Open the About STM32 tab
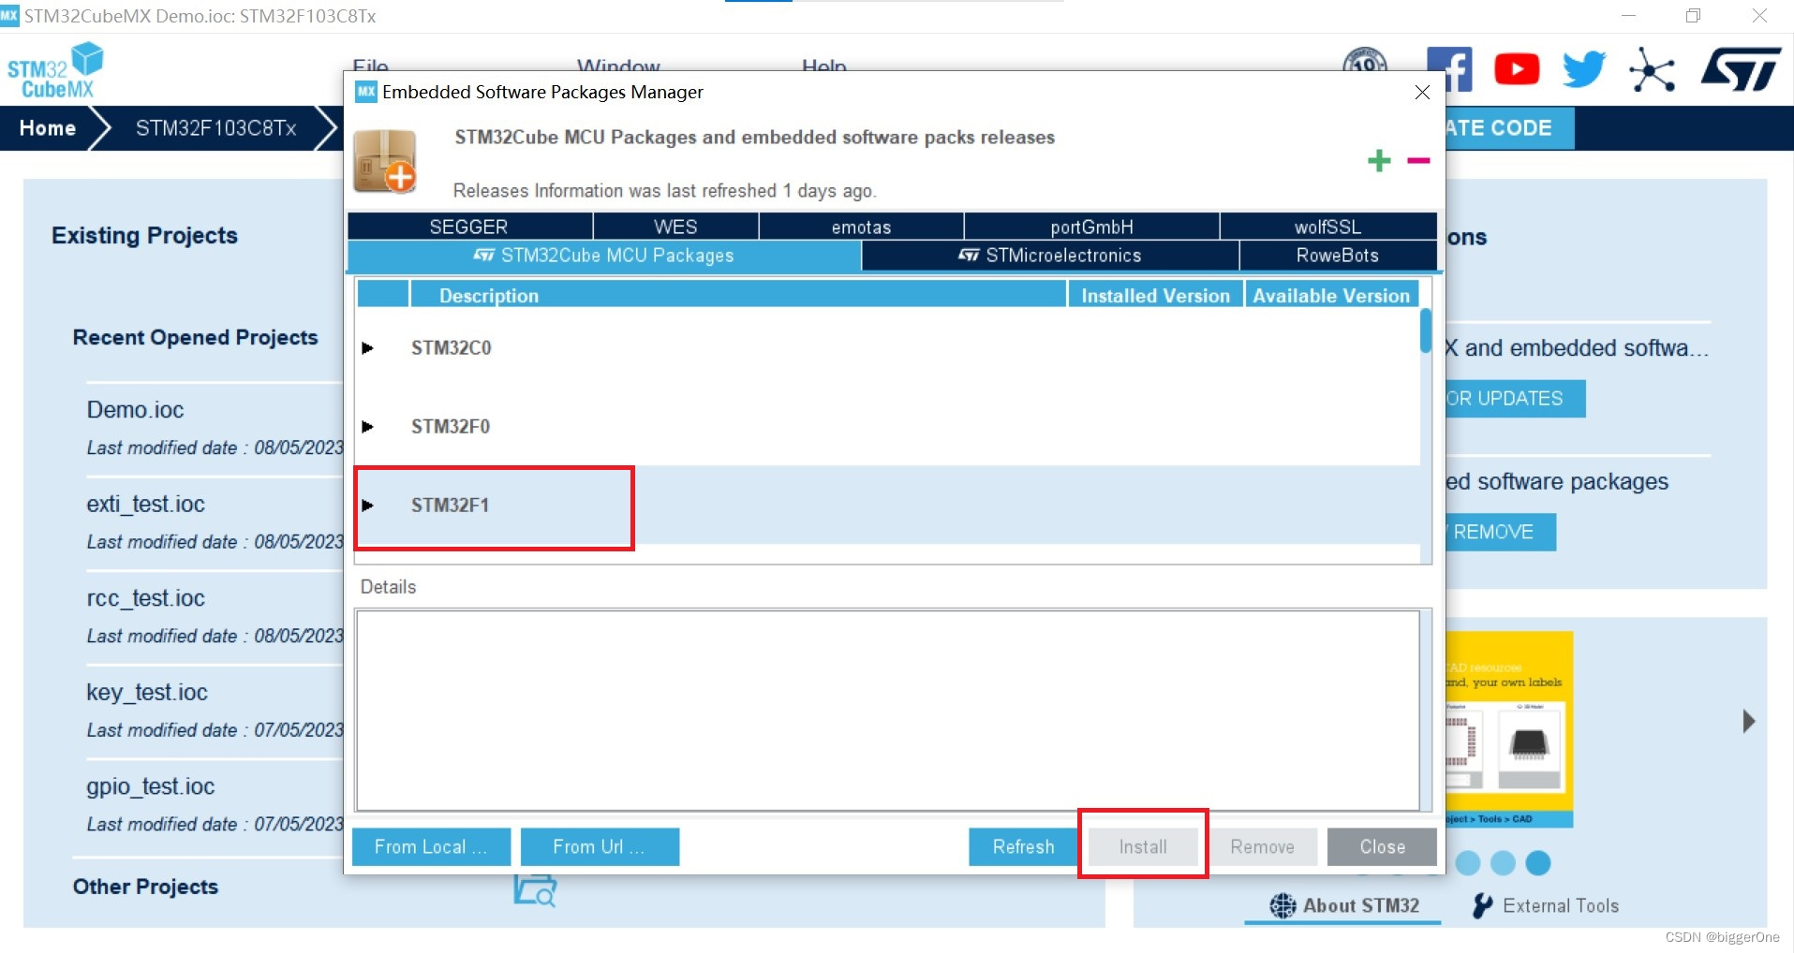Viewport: 1794px width, 953px height. (x=1343, y=905)
